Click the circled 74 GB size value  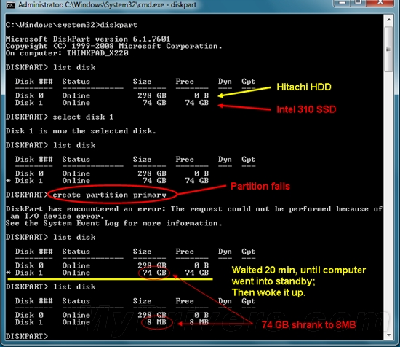[x=154, y=273]
